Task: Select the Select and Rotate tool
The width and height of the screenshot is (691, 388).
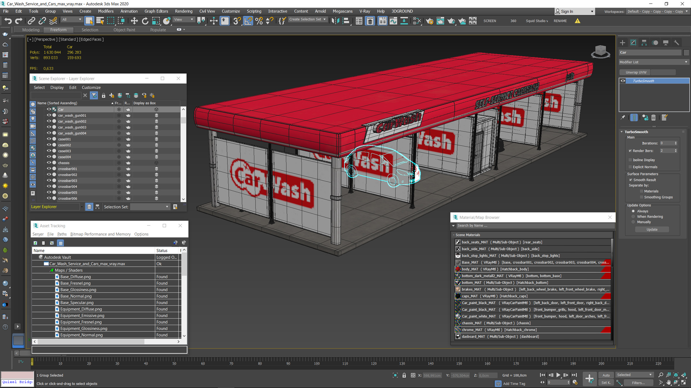Action: click(x=145, y=21)
